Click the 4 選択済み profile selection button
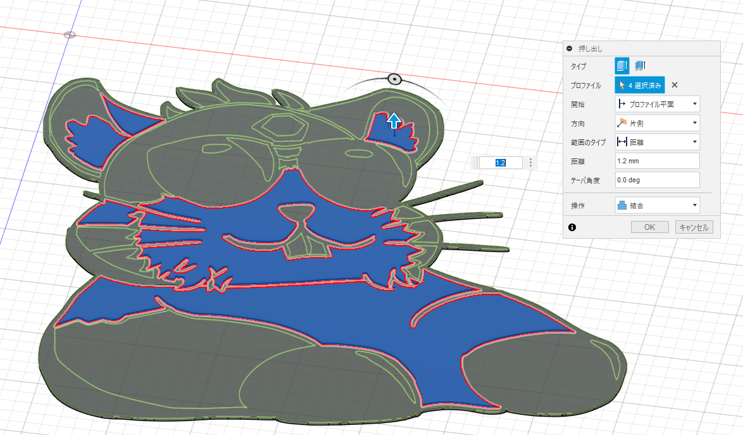This screenshot has height=435, width=743. [640, 85]
